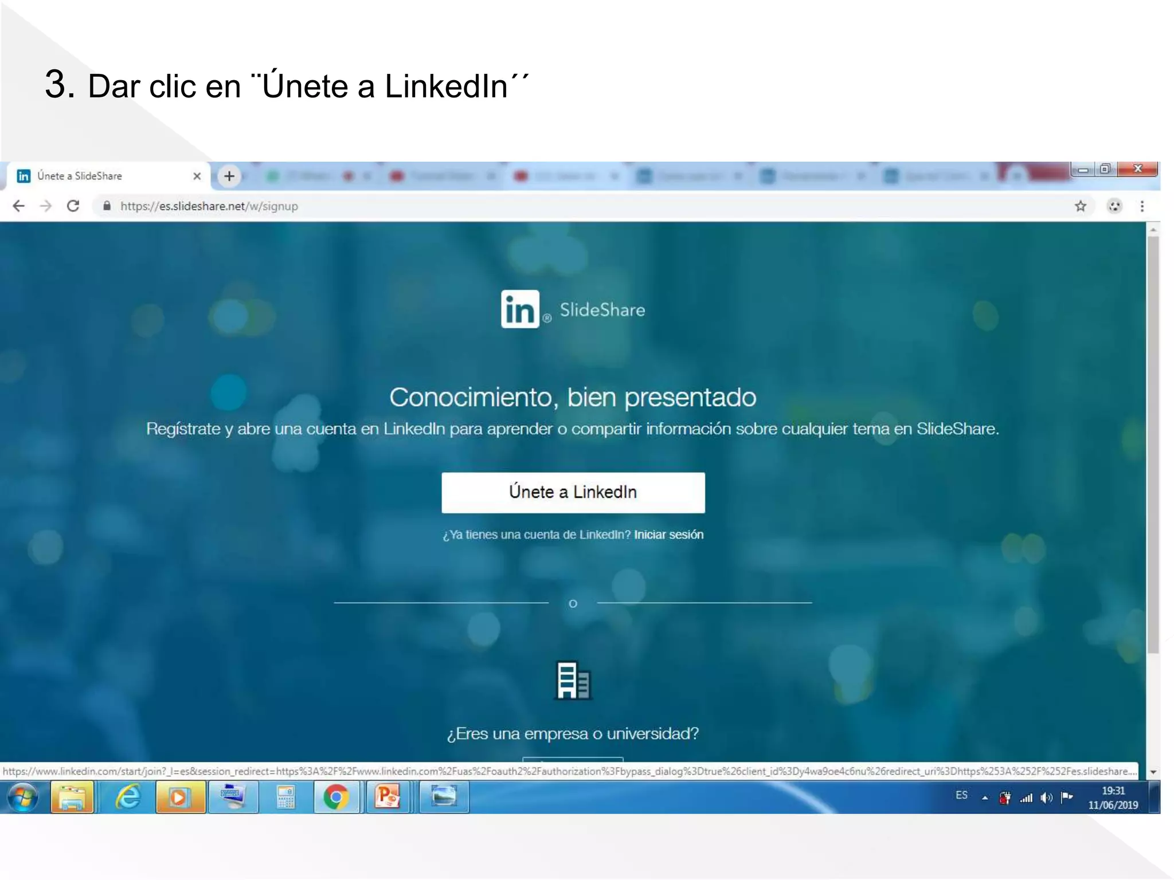Click the company building icon

pyautogui.click(x=573, y=681)
